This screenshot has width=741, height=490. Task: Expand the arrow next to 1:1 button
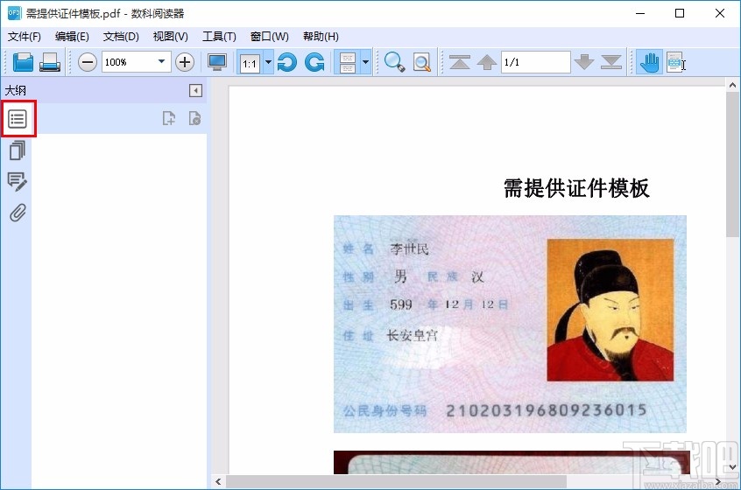(268, 62)
